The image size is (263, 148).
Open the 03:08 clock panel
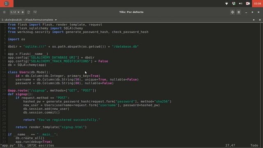click(258, 4)
